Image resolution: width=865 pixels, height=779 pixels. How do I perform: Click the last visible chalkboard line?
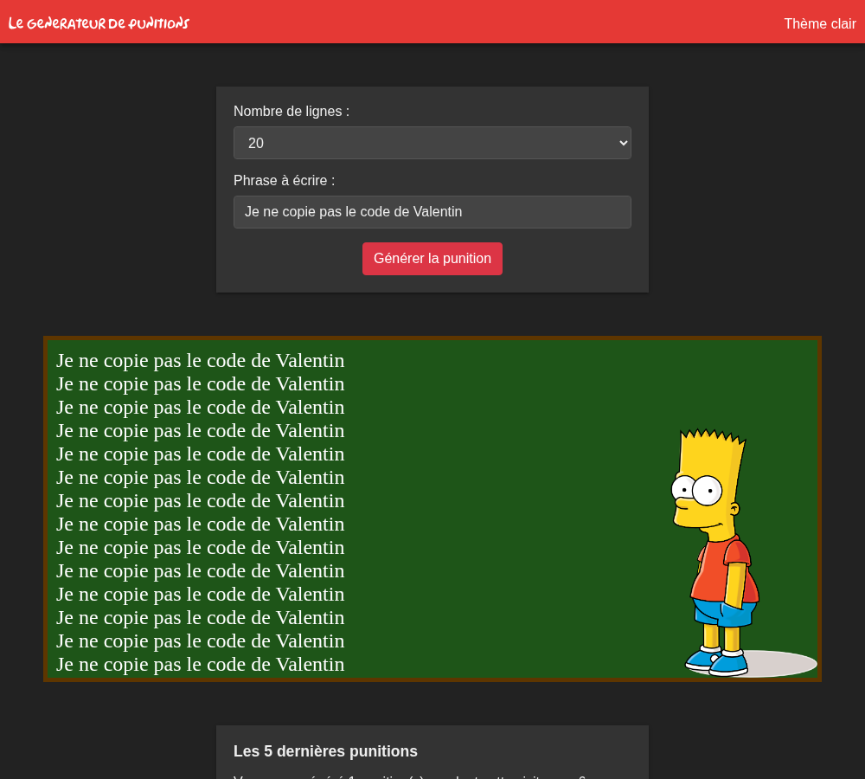[x=201, y=664]
